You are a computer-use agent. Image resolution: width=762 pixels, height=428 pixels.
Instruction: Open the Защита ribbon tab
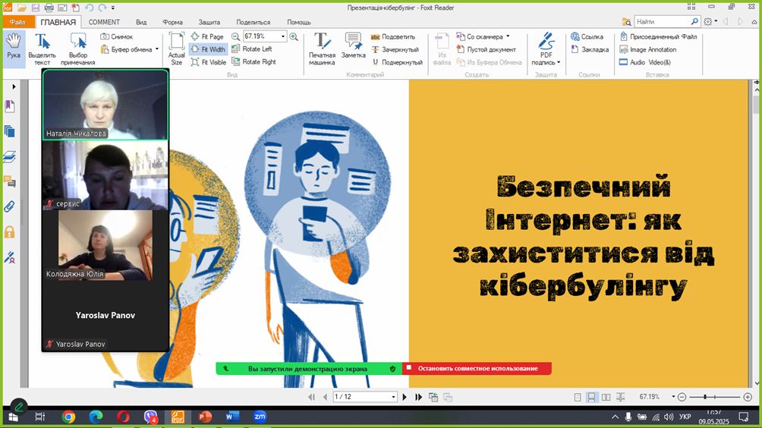pyautogui.click(x=209, y=22)
